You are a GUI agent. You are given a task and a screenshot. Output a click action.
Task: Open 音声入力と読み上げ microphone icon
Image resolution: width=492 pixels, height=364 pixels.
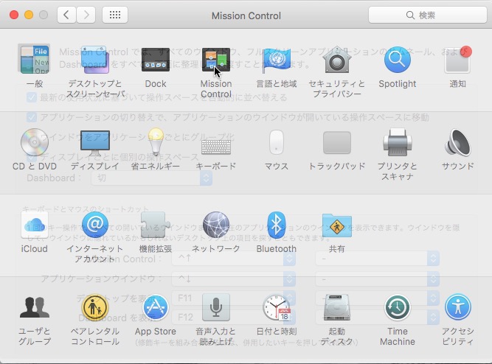point(216,307)
